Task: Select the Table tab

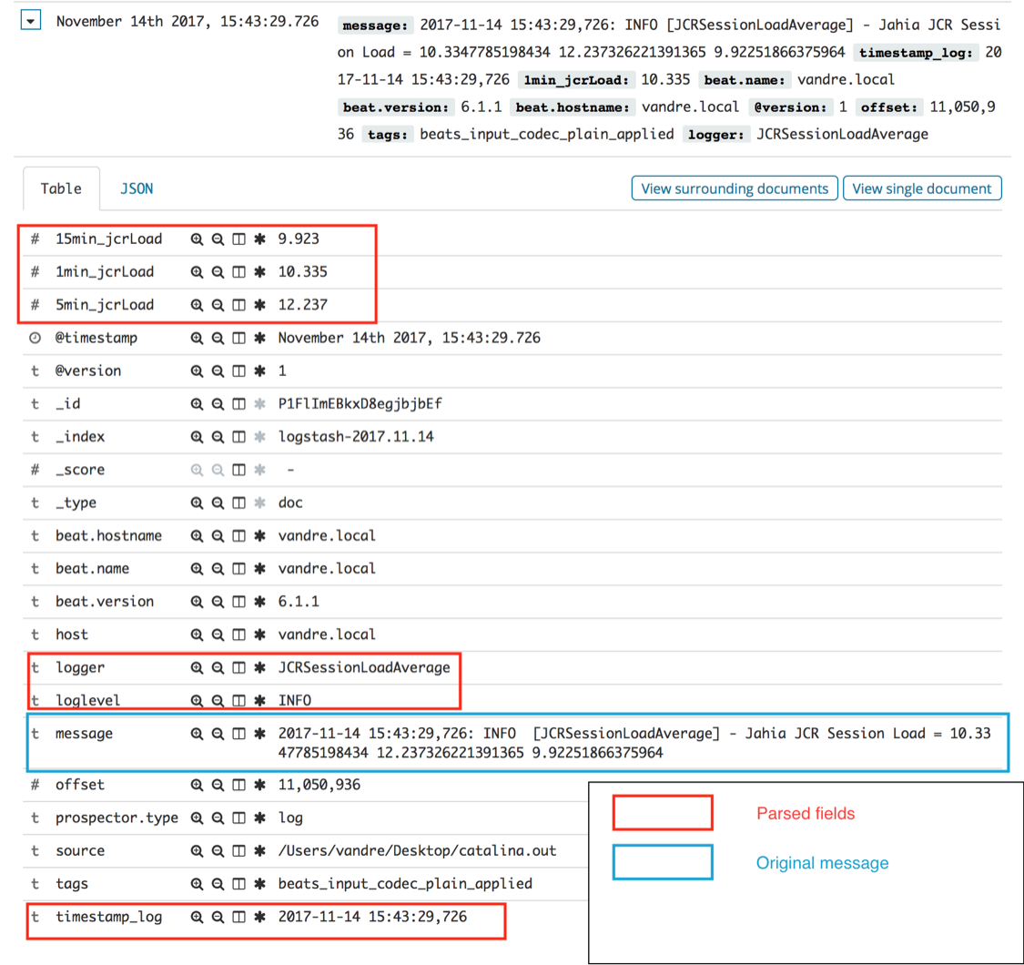Action: (61, 188)
